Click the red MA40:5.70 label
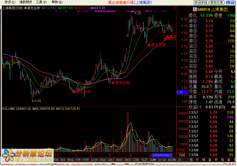Viewport: 237px width, 166px height. click(x=81, y=8)
